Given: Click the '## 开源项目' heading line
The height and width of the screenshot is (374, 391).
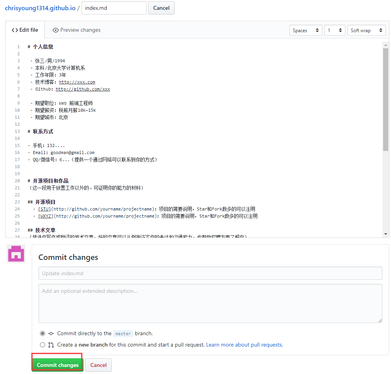Looking at the screenshot, I should pyautogui.click(x=42, y=202).
